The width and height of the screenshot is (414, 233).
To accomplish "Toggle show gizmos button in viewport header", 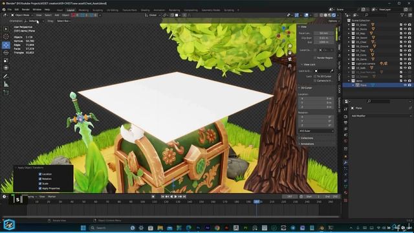I will (297, 15).
